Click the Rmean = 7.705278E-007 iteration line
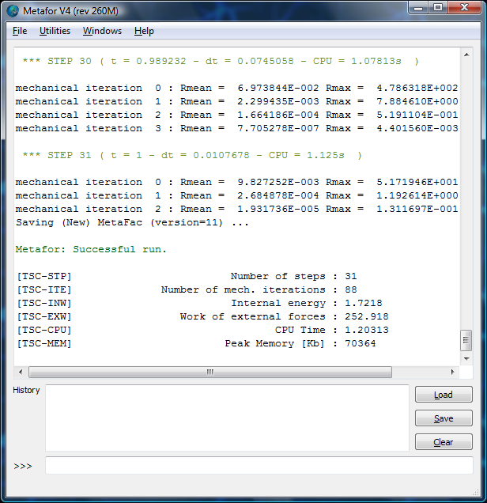 click(236, 128)
